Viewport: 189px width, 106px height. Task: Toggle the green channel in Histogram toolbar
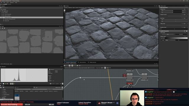click(x=5, y=84)
